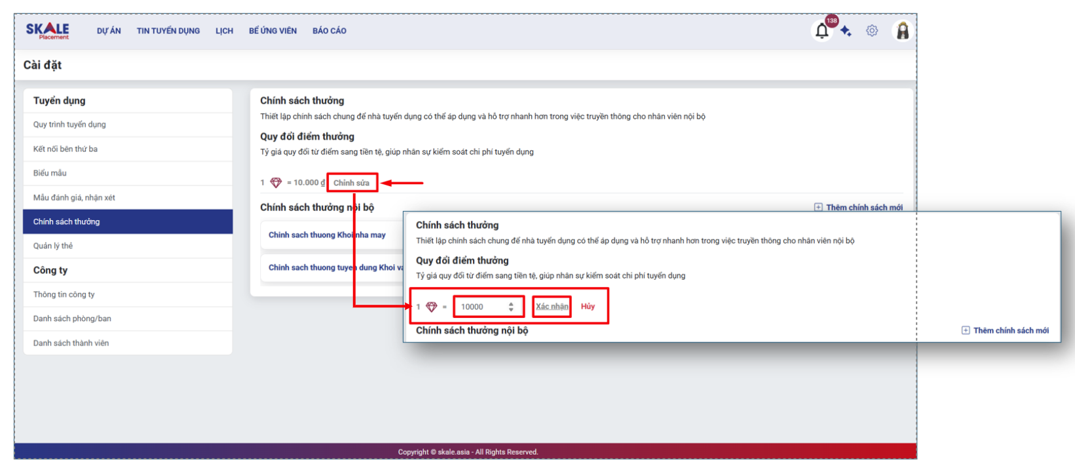Click the 10000 point value input field
Screen dimensions: 1075x464
pos(480,307)
